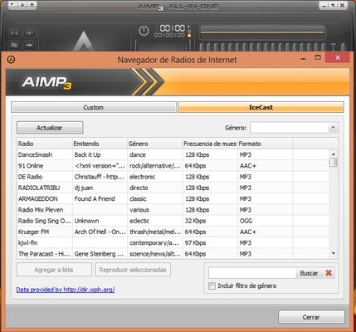Click the Cerrar button
Screen dimensions: 356x332
311,317
